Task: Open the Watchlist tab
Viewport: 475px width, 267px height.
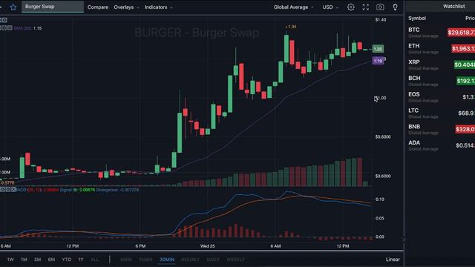Action: (x=453, y=7)
